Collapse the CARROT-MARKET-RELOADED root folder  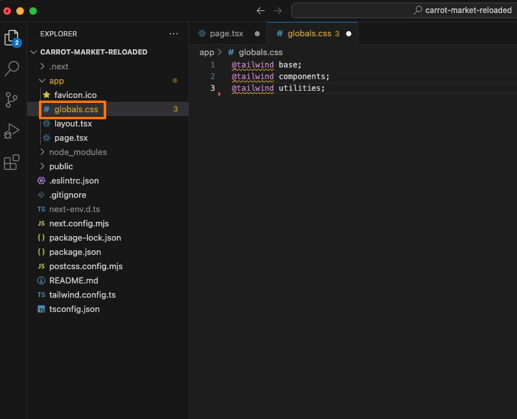point(34,52)
